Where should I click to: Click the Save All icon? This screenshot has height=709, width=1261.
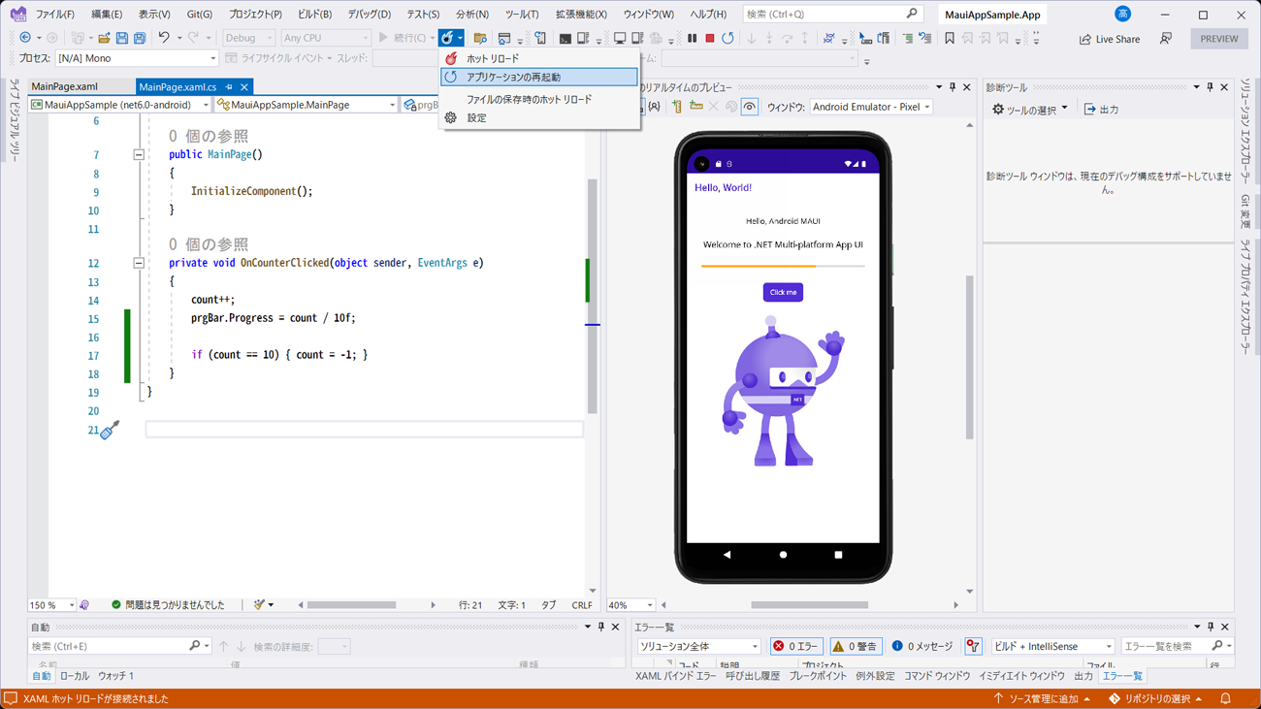140,38
